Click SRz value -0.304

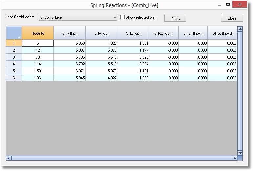pos(133,64)
